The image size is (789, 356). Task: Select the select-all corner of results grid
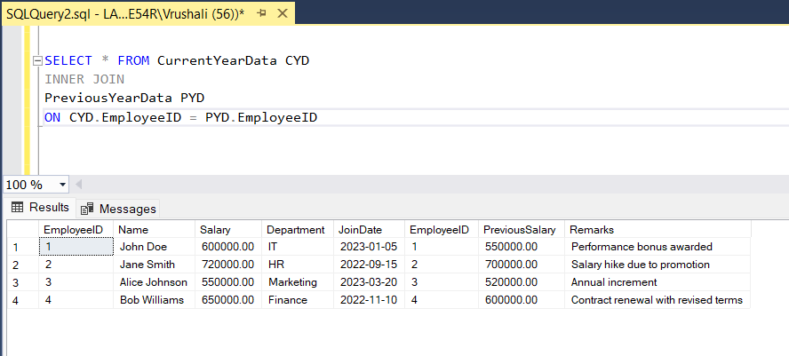click(20, 230)
